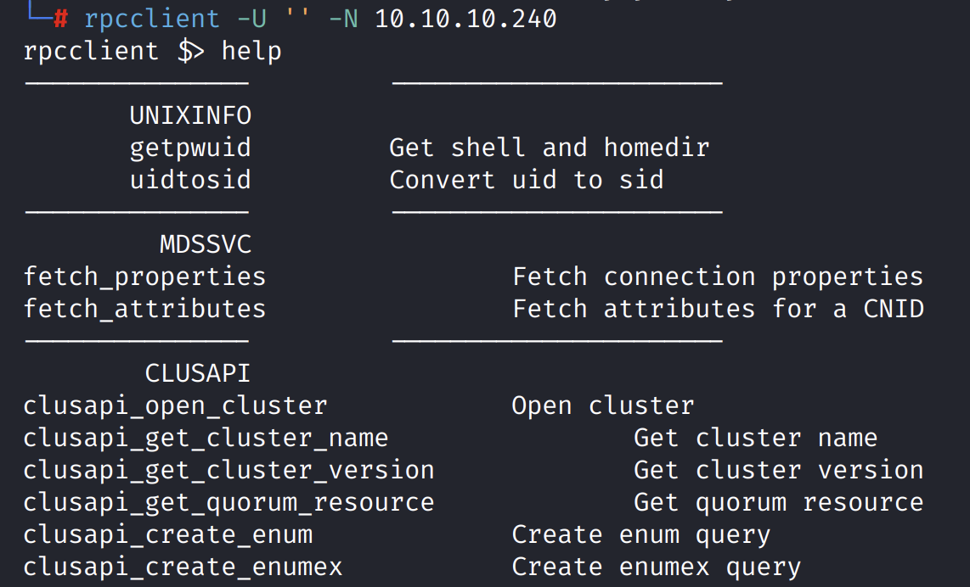Select the fetch_properties command
This screenshot has height=587, width=970.
pos(144,277)
